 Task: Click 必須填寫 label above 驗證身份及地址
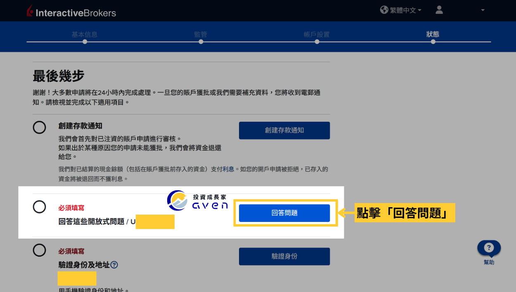(71, 251)
